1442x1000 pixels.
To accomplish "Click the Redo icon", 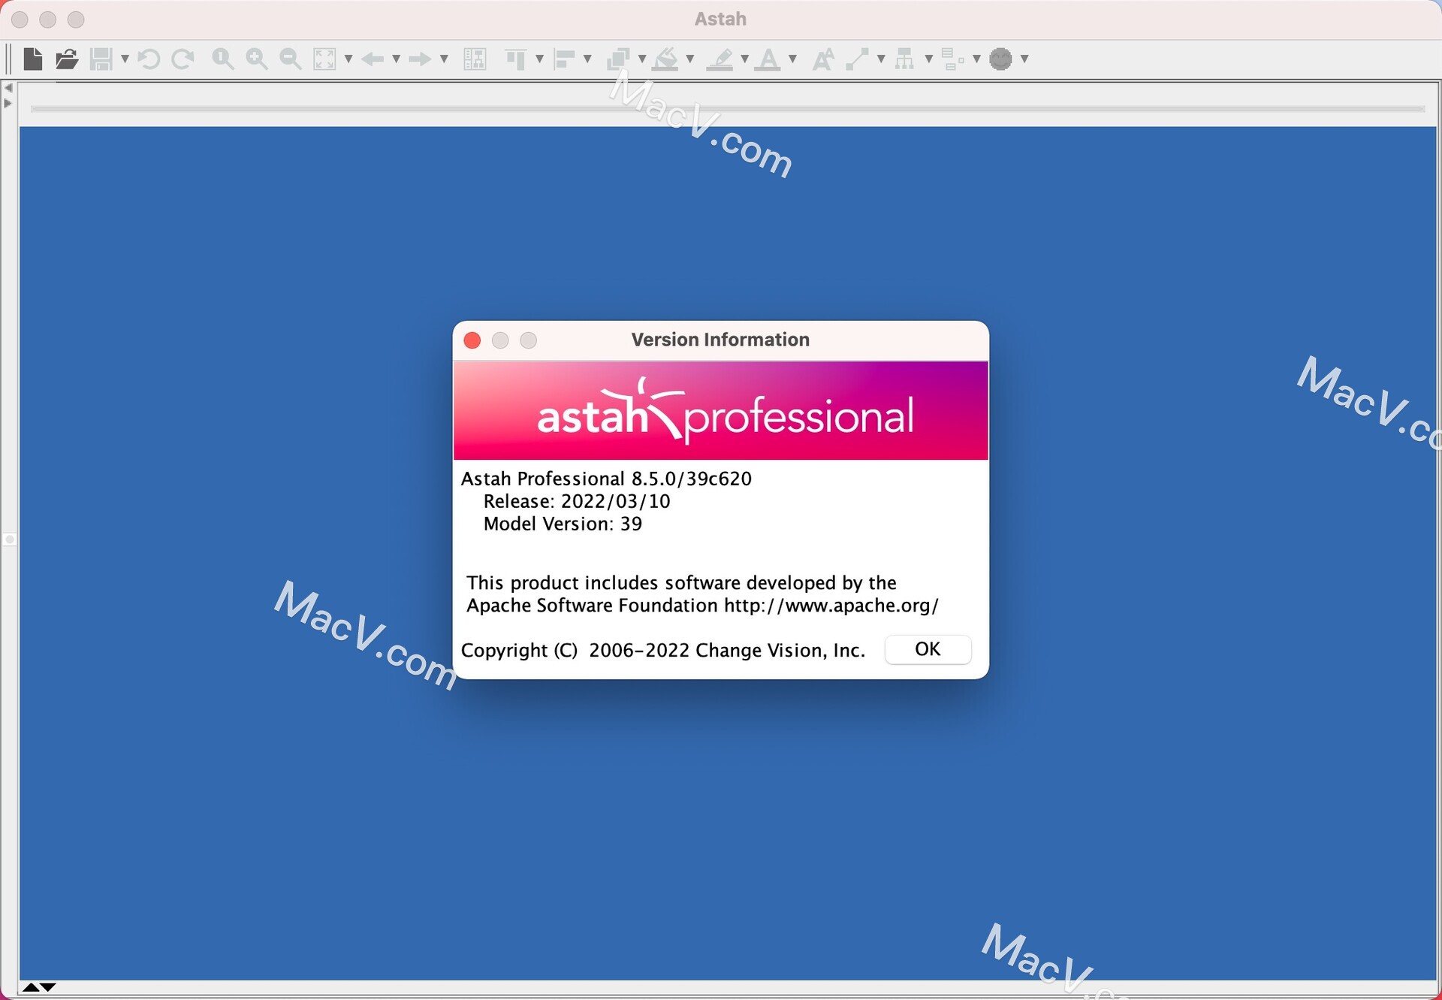I will [x=183, y=59].
